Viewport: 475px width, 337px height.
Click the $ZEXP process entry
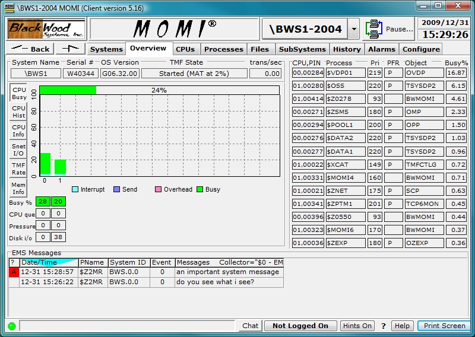[346, 243]
